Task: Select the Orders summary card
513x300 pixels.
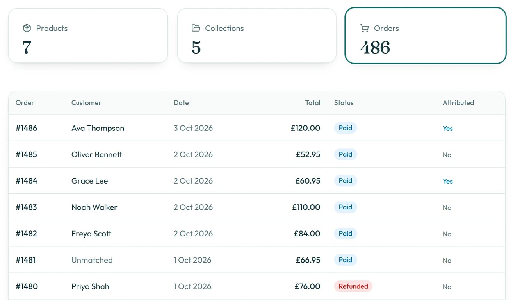Action: click(x=426, y=36)
